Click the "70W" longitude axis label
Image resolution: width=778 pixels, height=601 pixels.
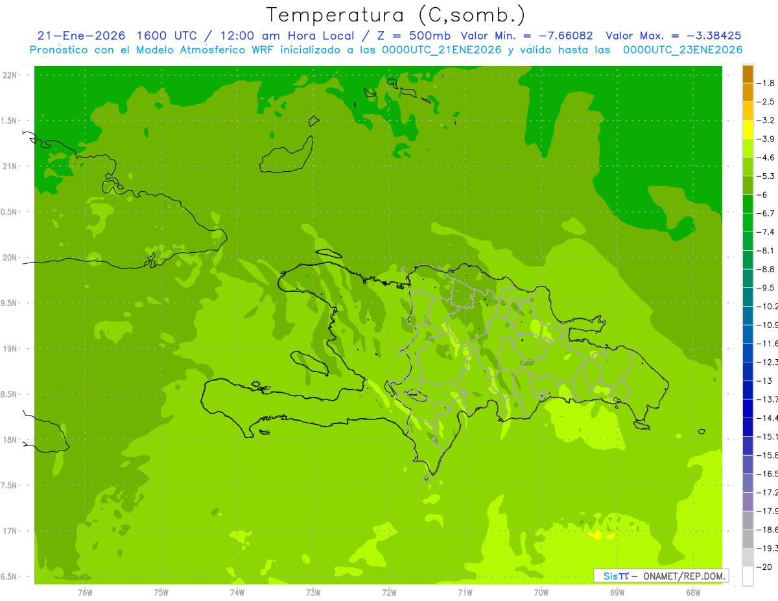(541, 592)
